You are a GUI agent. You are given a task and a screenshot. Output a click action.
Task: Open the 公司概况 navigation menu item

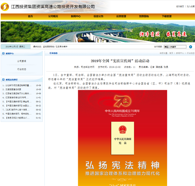[53, 16]
